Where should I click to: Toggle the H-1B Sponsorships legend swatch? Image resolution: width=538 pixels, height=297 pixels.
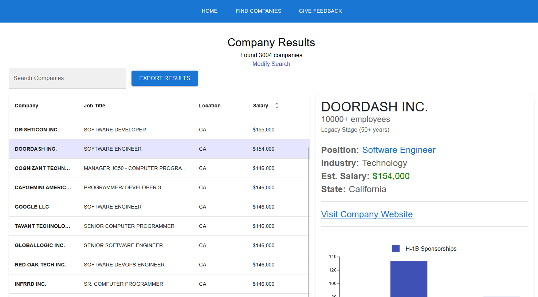(396, 249)
